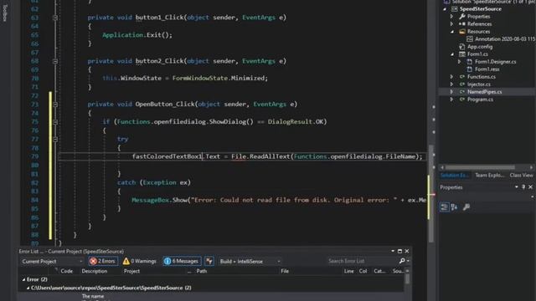Sort Error List by Line column

pos(348,271)
